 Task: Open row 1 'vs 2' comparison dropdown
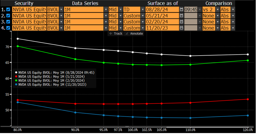(218, 9)
